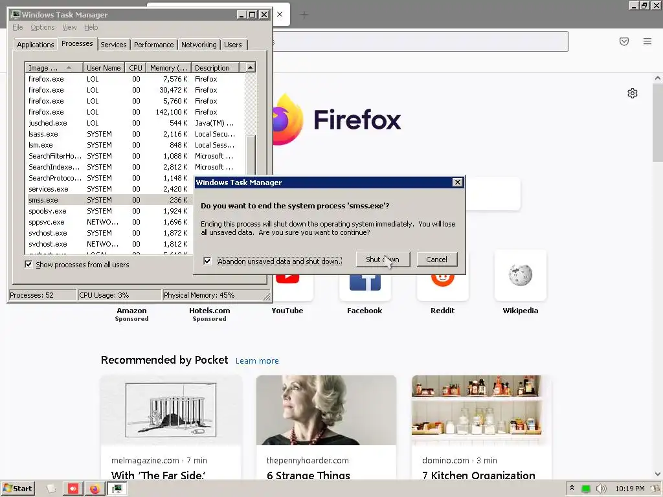Select the lsass.exe process row
Image resolution: width=663 pixels, height=497 pixels.
click(135, 134)
